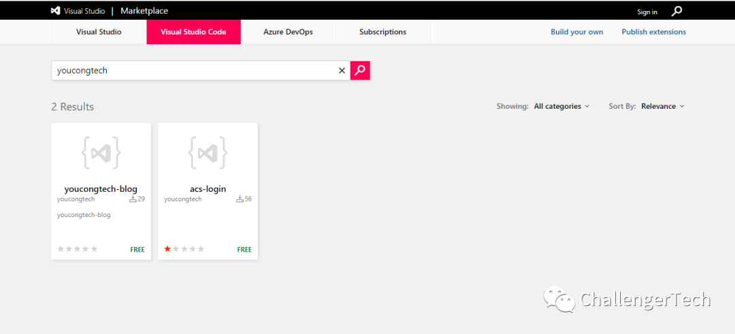This screenshot has width=735, height=334.
Task: Click youcongtech-blog extension placeholder icon
Action: 101,152
